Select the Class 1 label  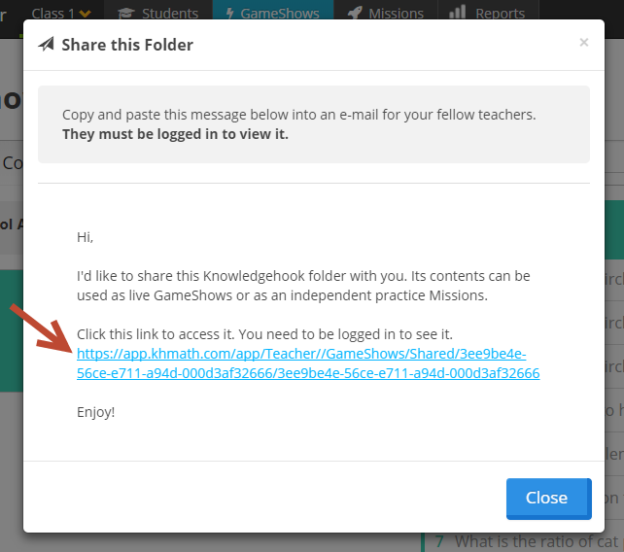tap(52, 14)
